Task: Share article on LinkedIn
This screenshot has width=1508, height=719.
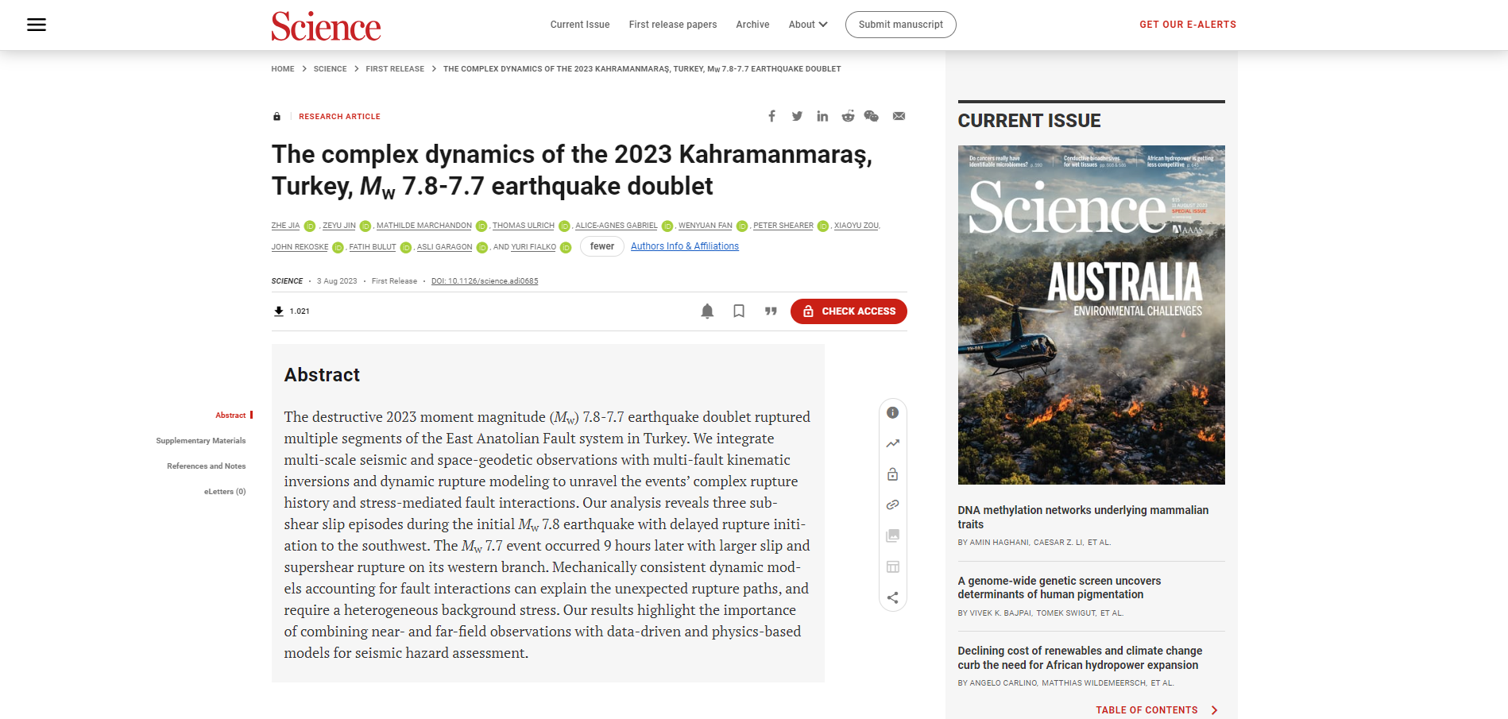Action: [822, 116]
